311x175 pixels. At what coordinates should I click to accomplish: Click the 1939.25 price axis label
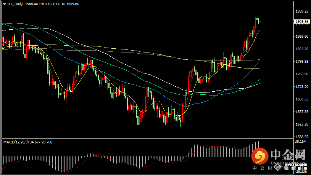302,11
